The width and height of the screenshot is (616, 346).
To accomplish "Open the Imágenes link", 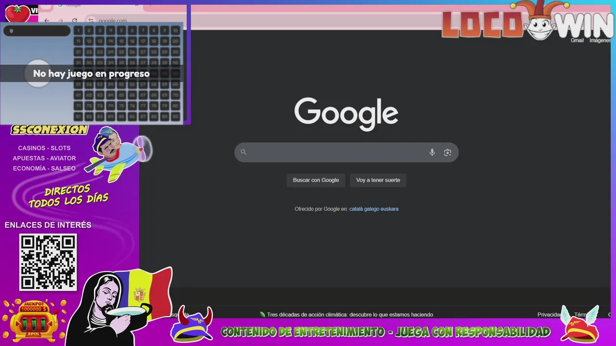I will coord(600,40).
